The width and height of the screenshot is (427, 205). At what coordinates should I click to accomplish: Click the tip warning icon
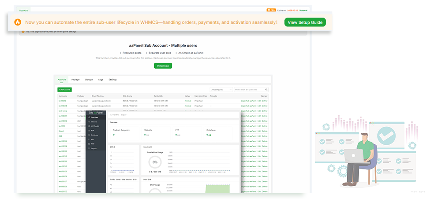(23, 32)
